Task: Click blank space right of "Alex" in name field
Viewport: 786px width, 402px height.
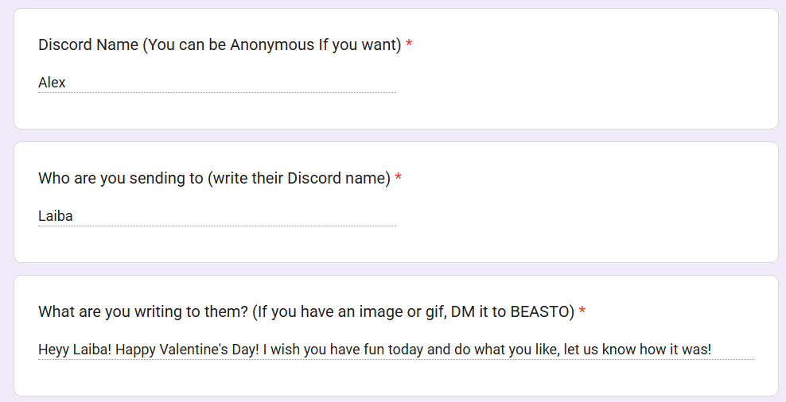Action: [239, 83]
